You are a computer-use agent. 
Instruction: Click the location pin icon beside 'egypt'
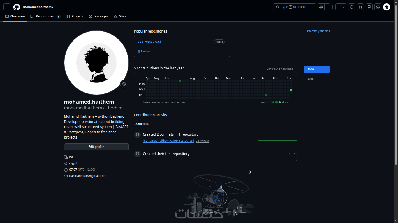(x=66, y=163)
